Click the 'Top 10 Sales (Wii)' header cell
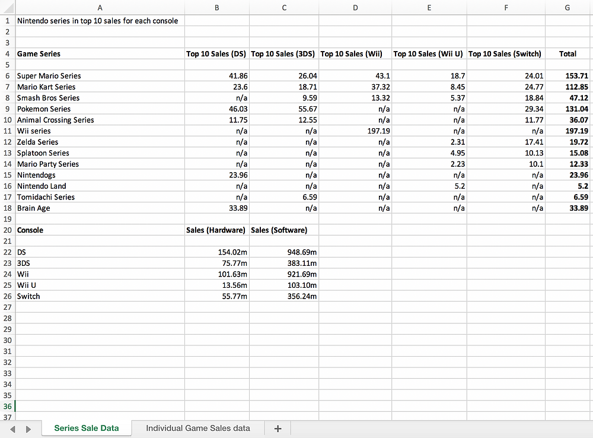Screen dimensions: 593x438 pyautogui.click(x=355, y=54)
